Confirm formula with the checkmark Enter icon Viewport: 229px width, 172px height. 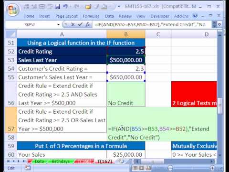80,24
